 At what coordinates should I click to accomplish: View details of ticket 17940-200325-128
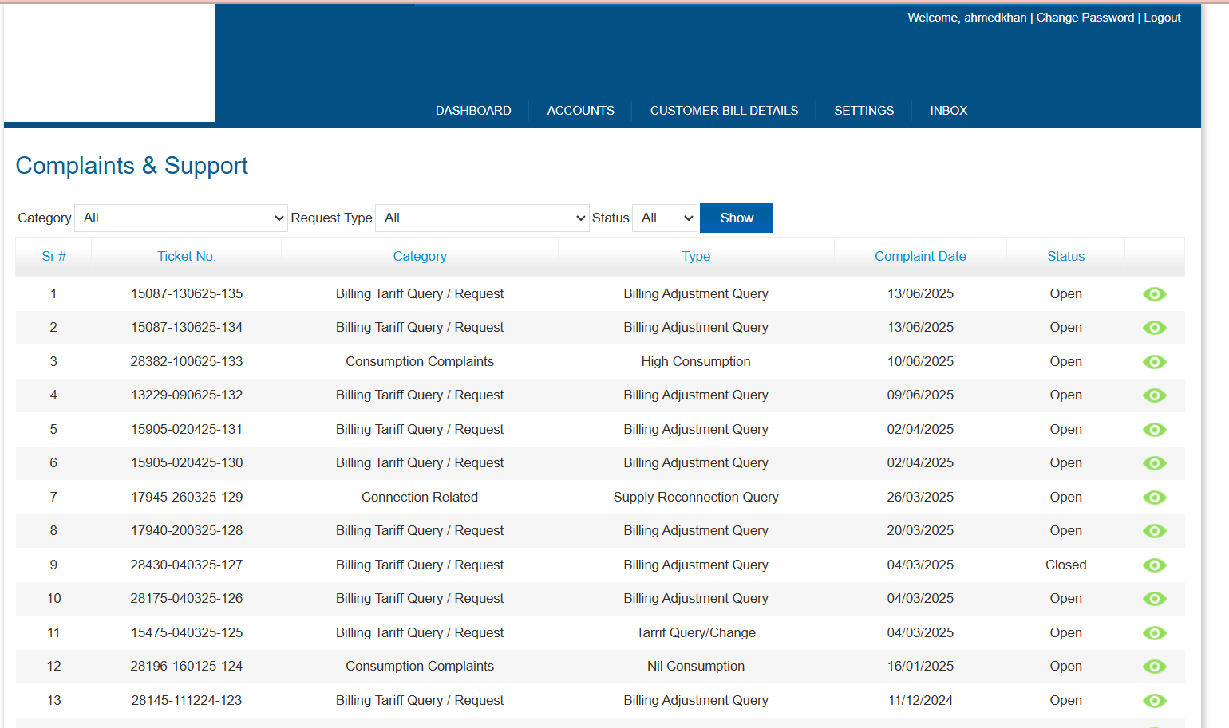[x=1154, y=531]
